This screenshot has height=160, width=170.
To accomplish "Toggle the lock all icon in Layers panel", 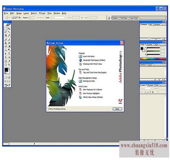I will coord(153,92).
